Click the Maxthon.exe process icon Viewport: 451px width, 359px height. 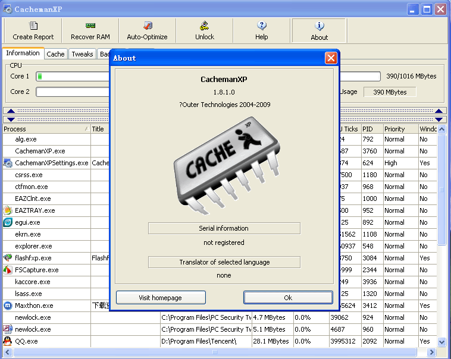8,306
